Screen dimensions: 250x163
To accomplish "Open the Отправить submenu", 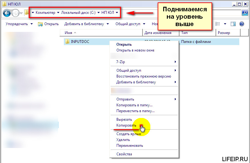I will (144, 99).
